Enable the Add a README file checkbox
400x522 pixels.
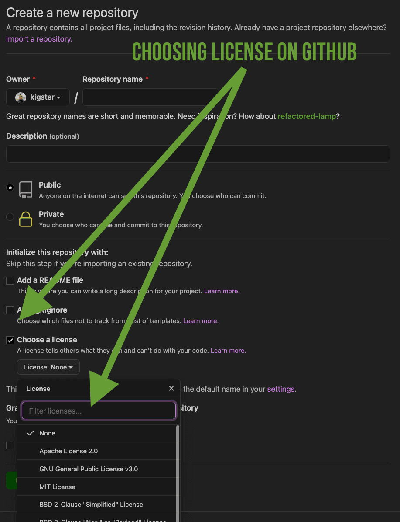[10, 281]
